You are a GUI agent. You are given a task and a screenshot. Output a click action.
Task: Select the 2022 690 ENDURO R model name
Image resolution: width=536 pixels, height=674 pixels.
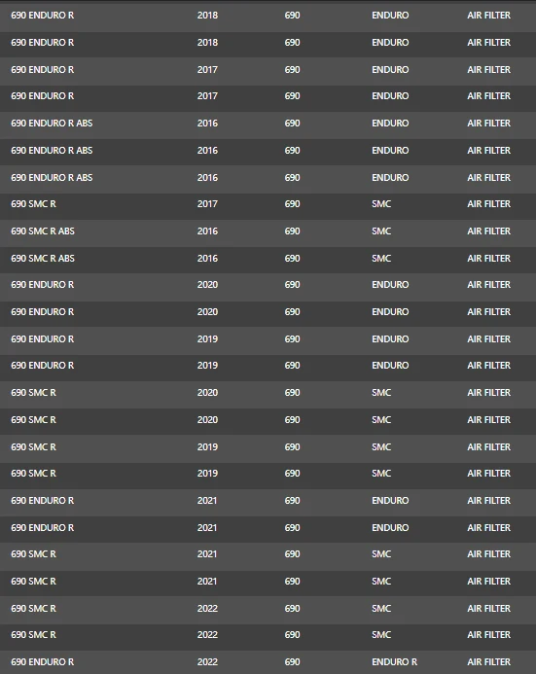(x=42, y=662)
